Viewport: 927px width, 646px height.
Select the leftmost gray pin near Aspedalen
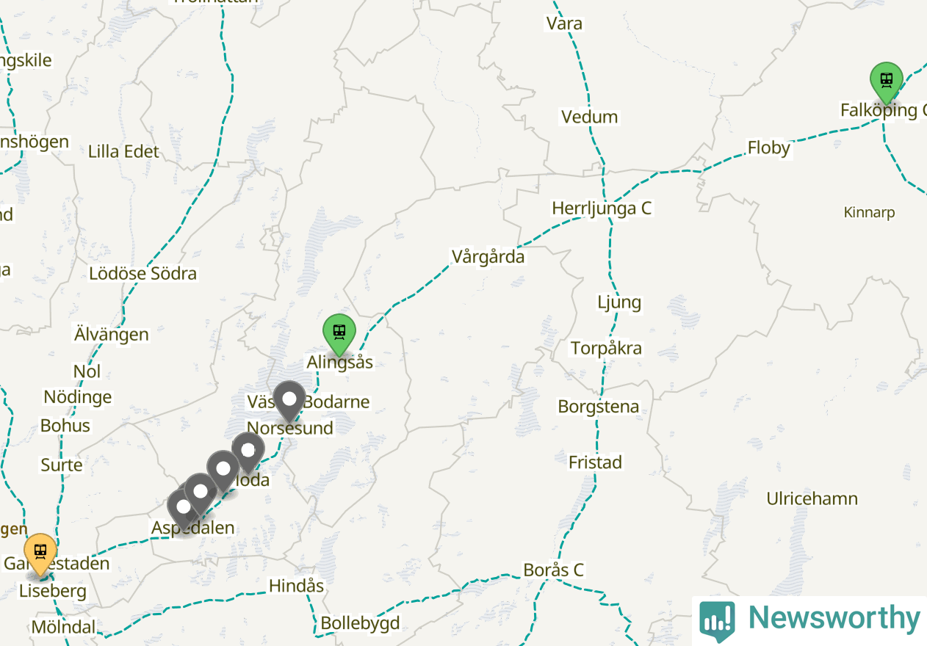point(183,507)
